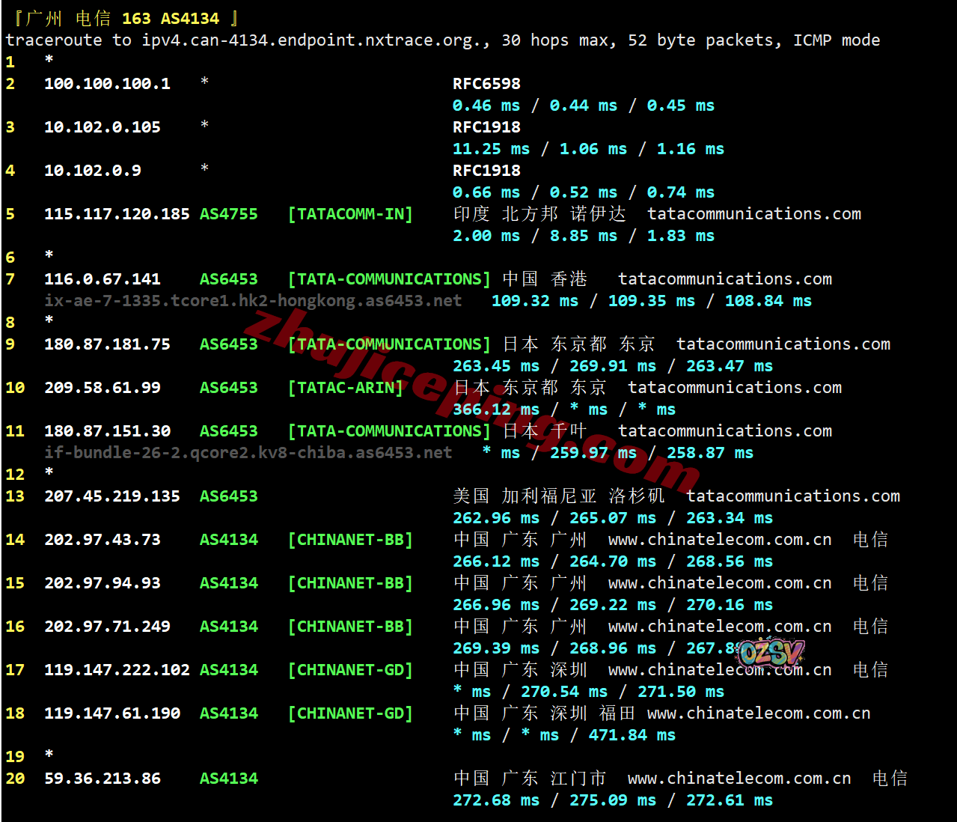Screen dimensions: 957x822
Task: Click IP address 116.0.67.141
Action: 103,279
